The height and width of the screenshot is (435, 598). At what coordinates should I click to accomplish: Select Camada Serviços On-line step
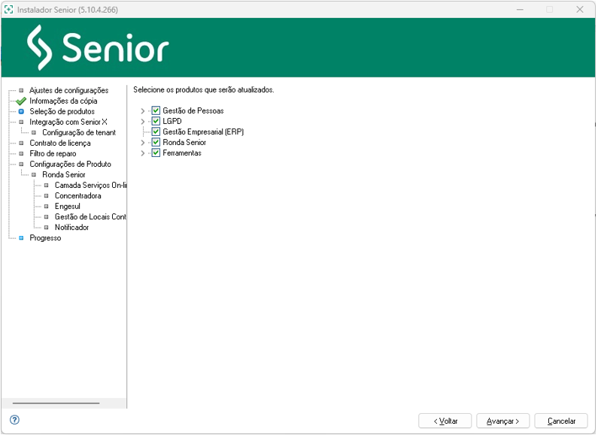pyautogui.click(x=91, y=186)
